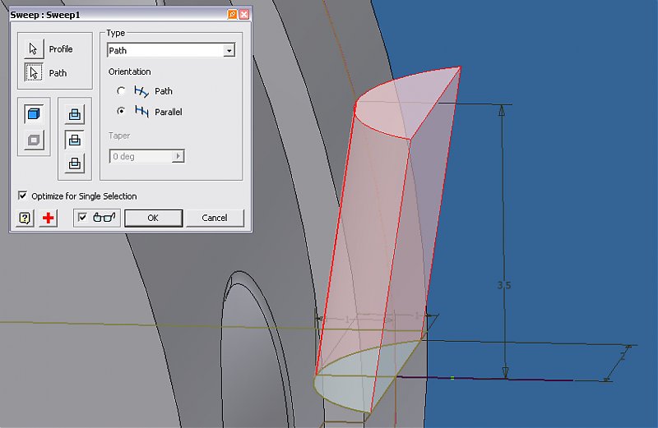This screenshot has width=658, height=428.
Task: Open the Type dropdown arrow
Action: 229,51
